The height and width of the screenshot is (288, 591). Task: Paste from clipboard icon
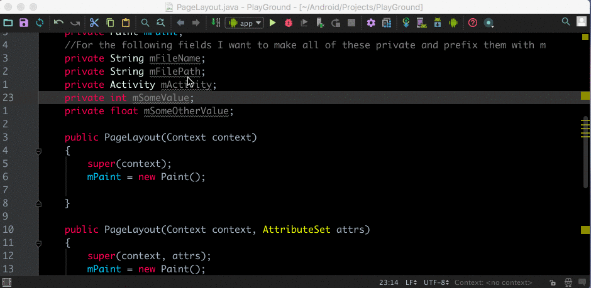coord(126,23)
